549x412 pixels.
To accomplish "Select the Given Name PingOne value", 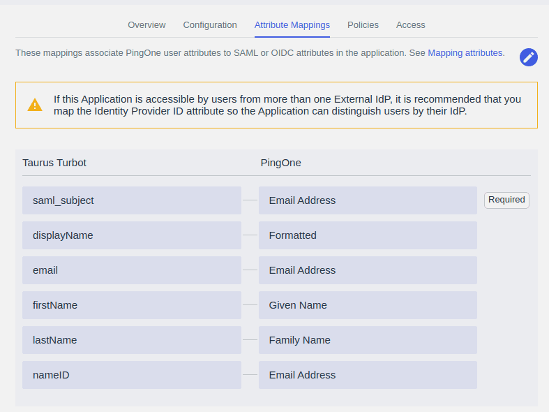I will pos(368,305).
